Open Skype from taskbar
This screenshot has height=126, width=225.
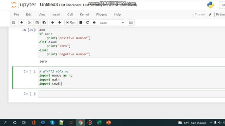pyautogui.click(x=52, y=122)
